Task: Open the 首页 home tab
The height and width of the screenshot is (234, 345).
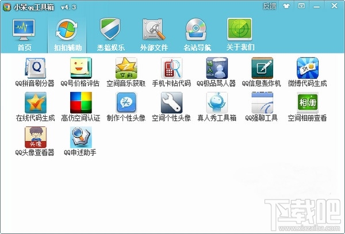Action: [x=24, y=35]
